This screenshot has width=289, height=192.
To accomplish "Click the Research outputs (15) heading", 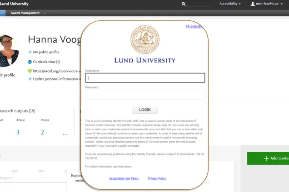I will (x=18, y=111).
